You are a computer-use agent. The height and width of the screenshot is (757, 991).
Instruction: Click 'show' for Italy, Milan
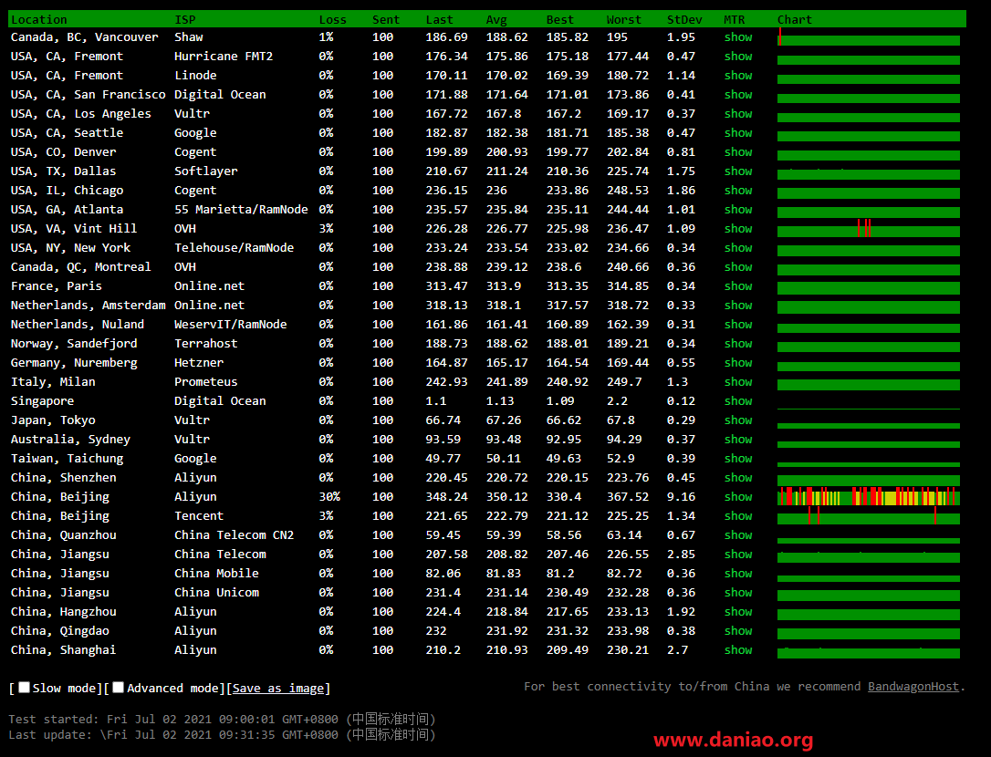[738, 381]
